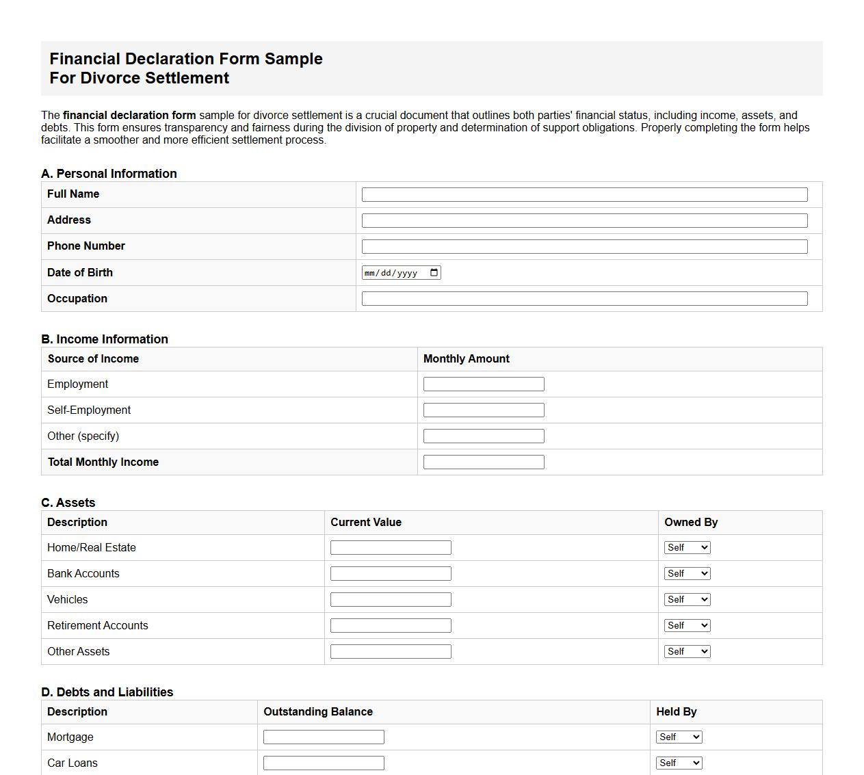Click the Phone Number input field
Image resolution: width=864 pixels, height=775 pixels.
coord(584,246)
